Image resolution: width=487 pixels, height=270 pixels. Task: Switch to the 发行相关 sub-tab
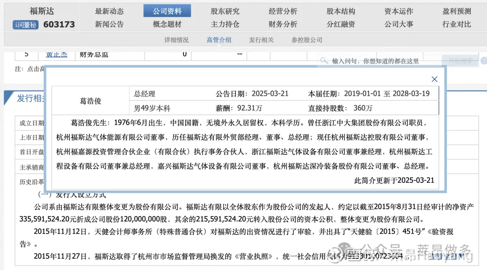click(x=261, y=40)
